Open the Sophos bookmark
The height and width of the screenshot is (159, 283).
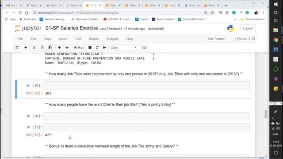[142, 19]
